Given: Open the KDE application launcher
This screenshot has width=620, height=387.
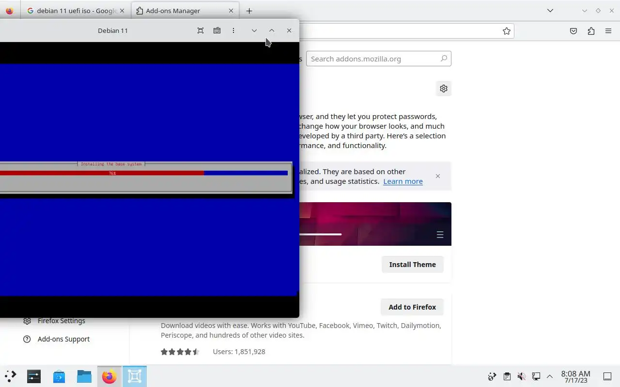Looking at the screenshot, I should (11, 376).
